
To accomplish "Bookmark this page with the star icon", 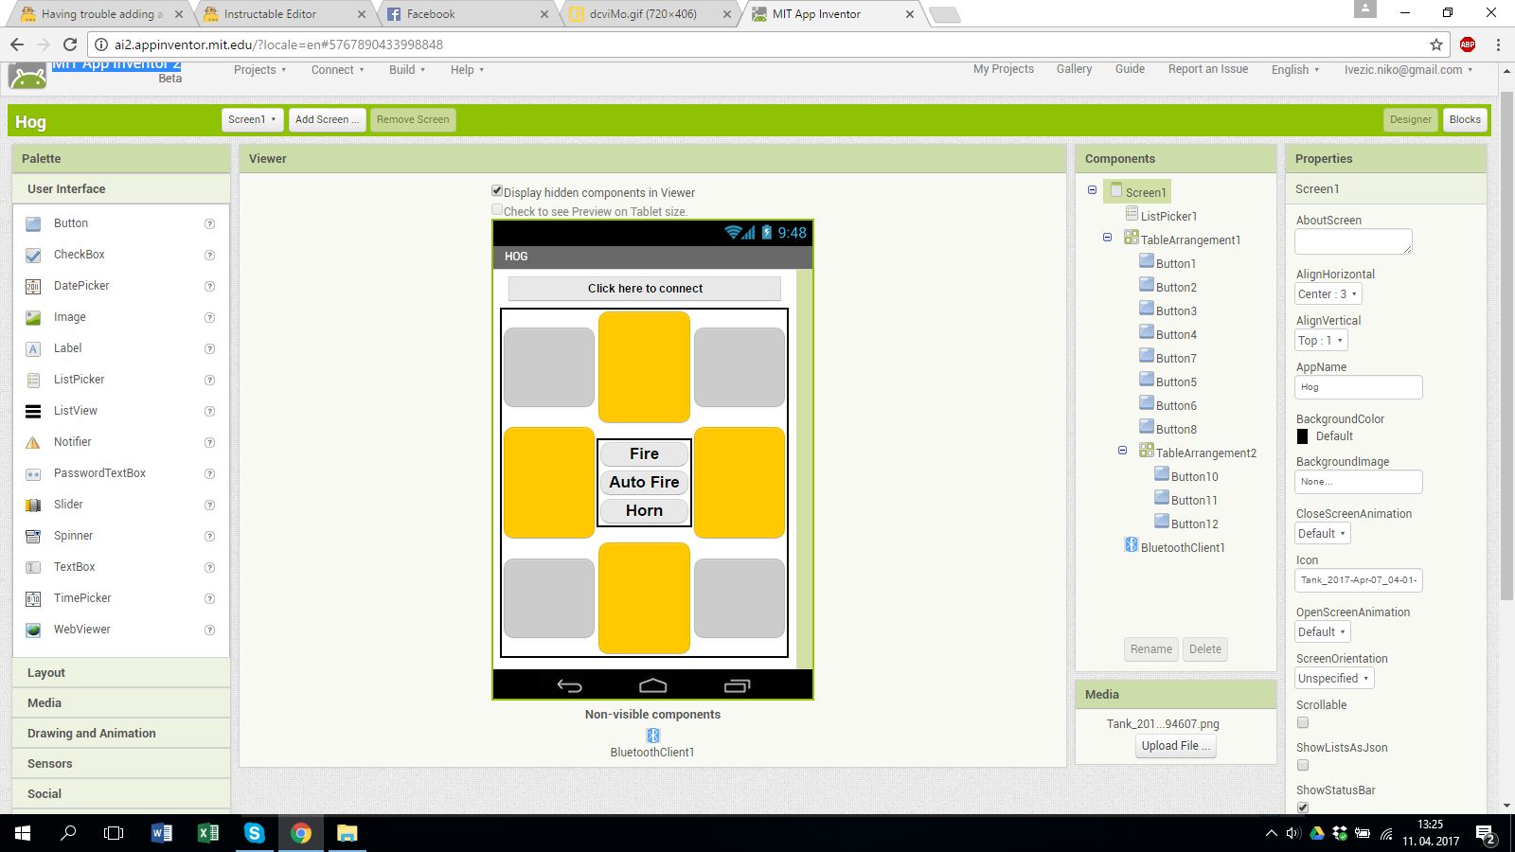I will tap(1436, 44).
